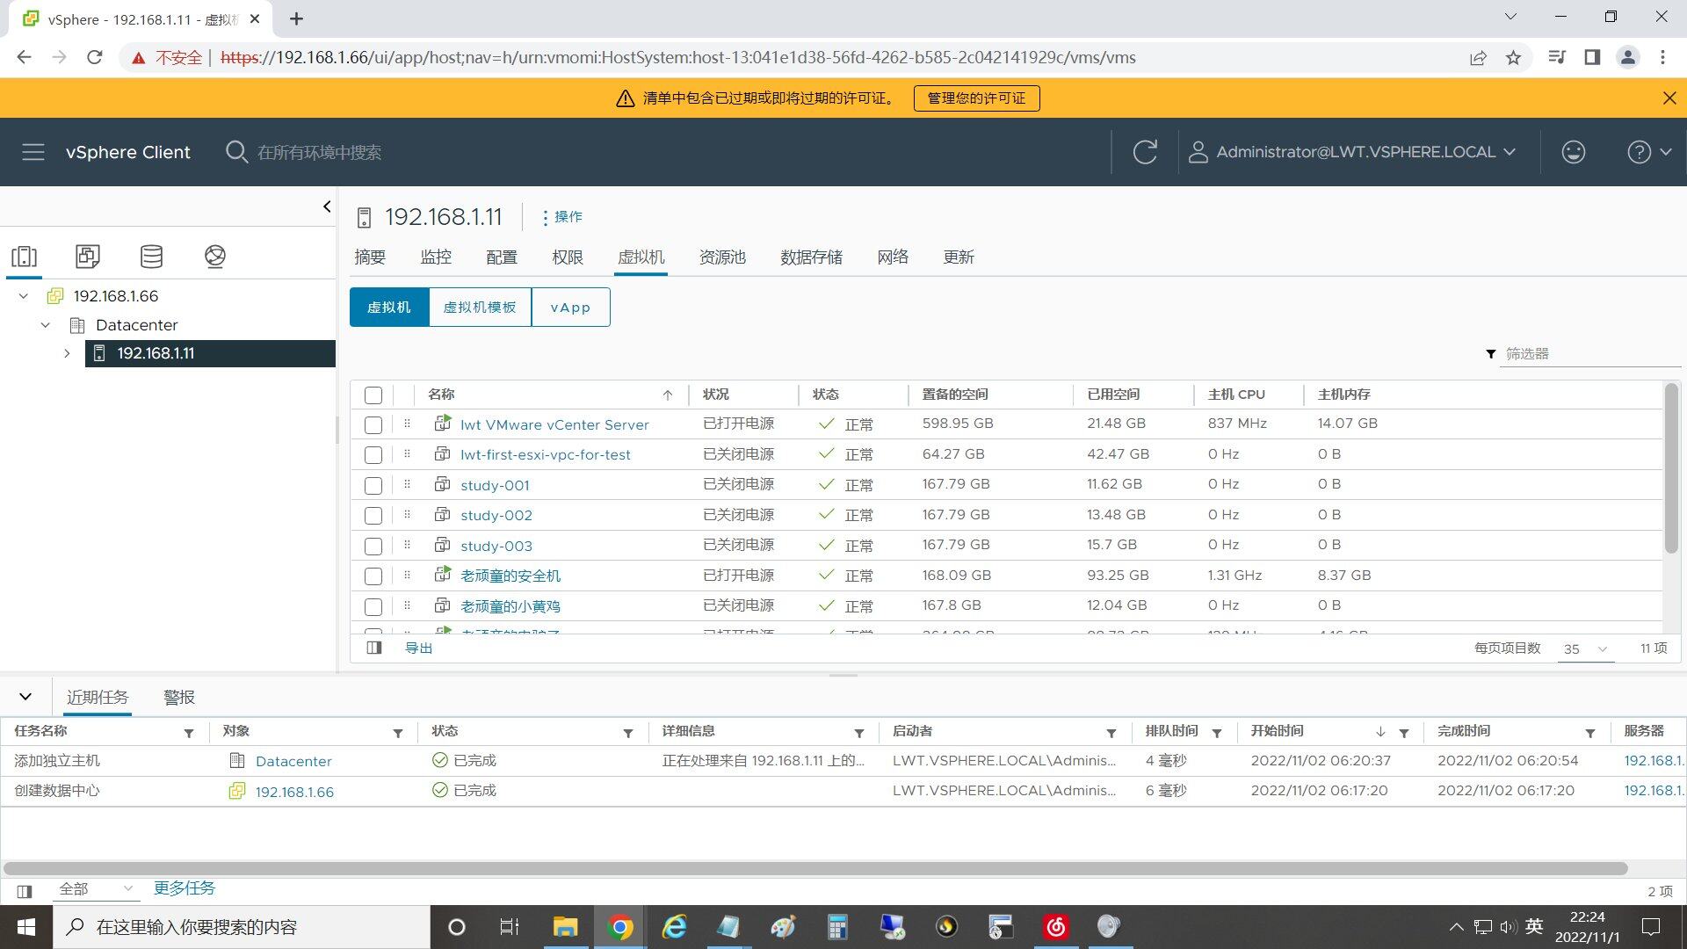This screenshot has width=1687, height=949.
Task: Select the Hosts and Clusters inventory icon
Action: point(24,257)
